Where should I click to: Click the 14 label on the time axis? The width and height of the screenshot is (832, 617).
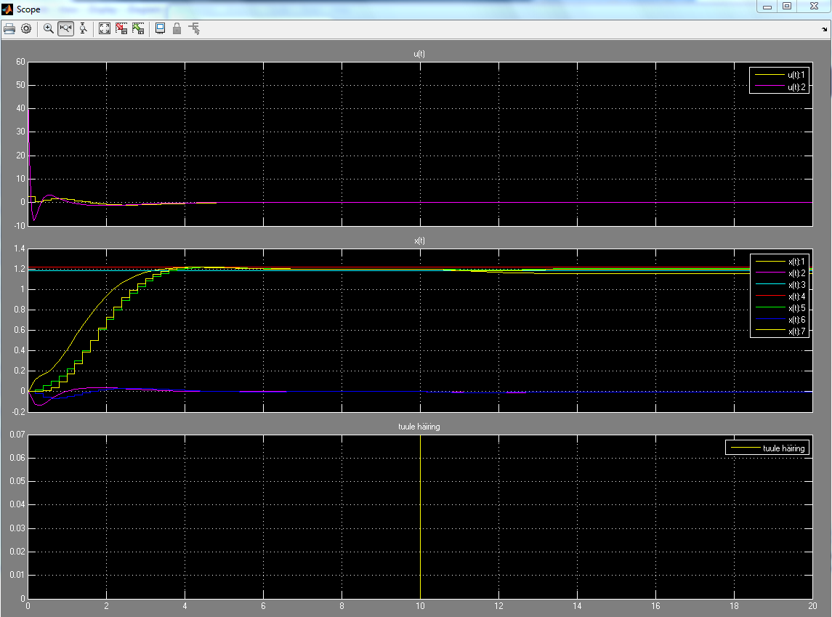coord(577,606)
